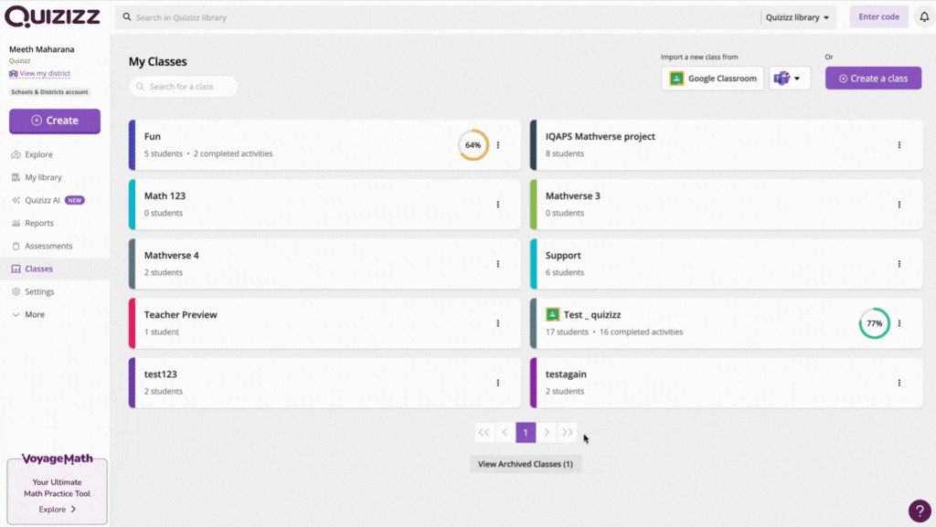Open more options for Fun class
Image resolution: width=936 pixels, height=527 pixels.
coord(498,145)
